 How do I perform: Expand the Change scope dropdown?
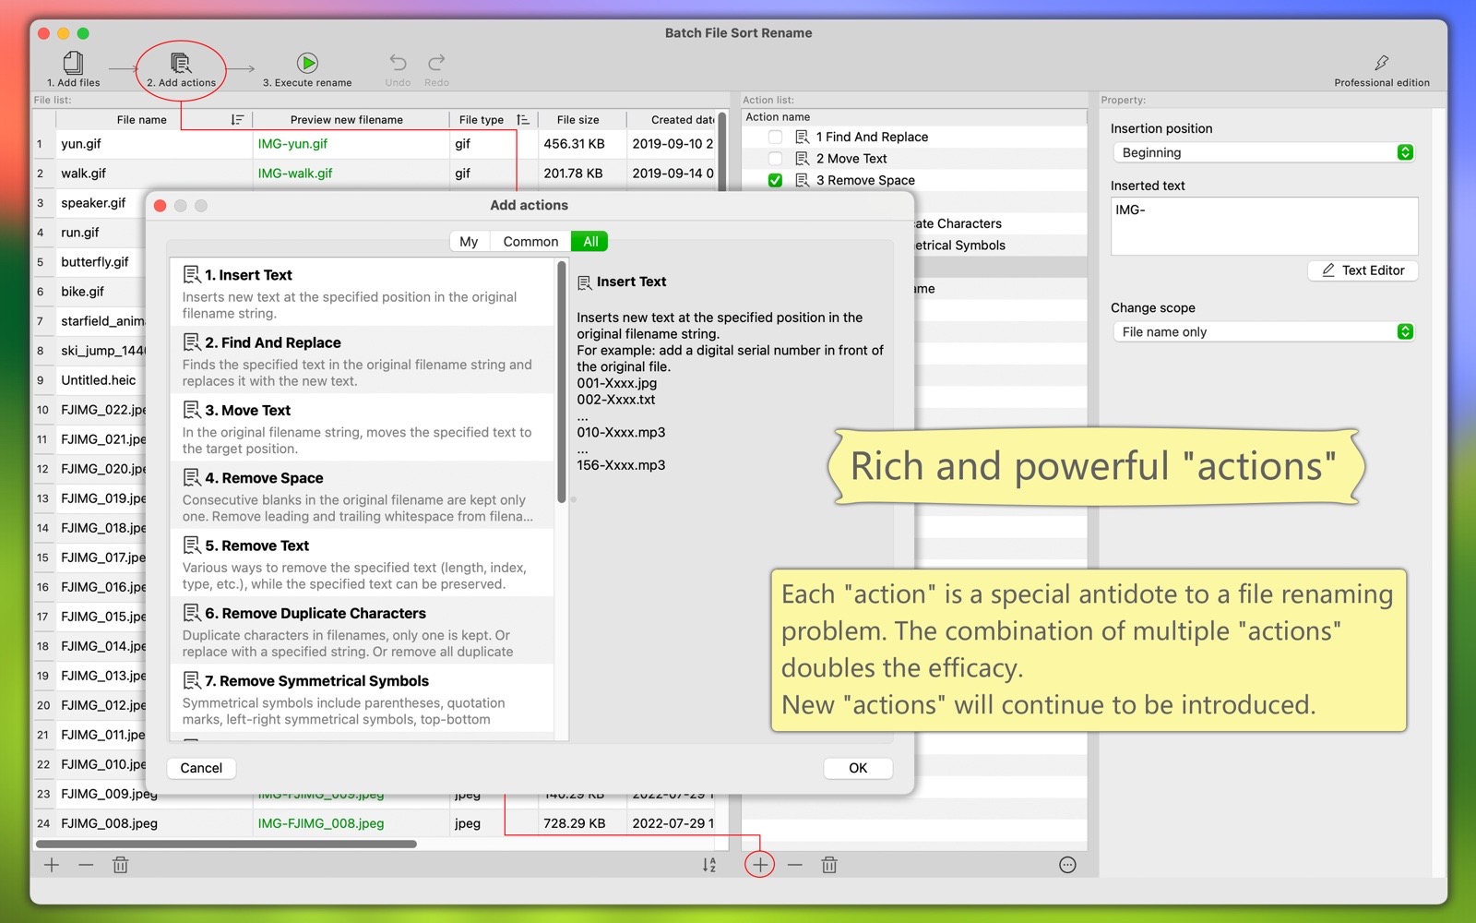(1263, 332)
